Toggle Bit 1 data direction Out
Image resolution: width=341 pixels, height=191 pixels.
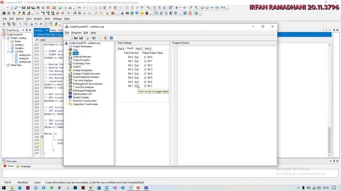(136, 62)
